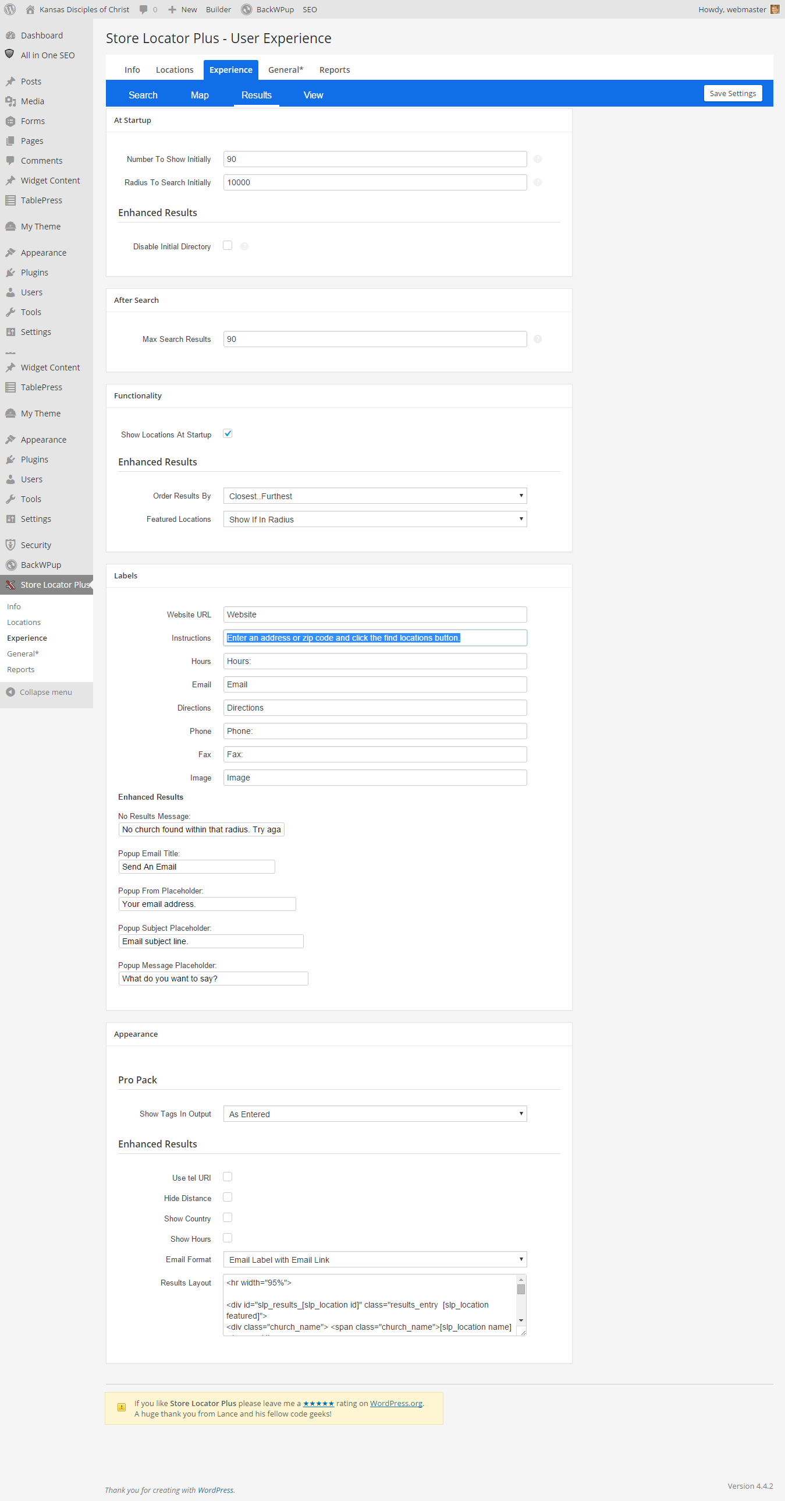
Task: Click the help icon beside Disable Initial Directory
Action: click(x=244, y=246)
